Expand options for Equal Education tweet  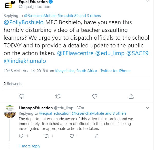[x=147, y=2]
